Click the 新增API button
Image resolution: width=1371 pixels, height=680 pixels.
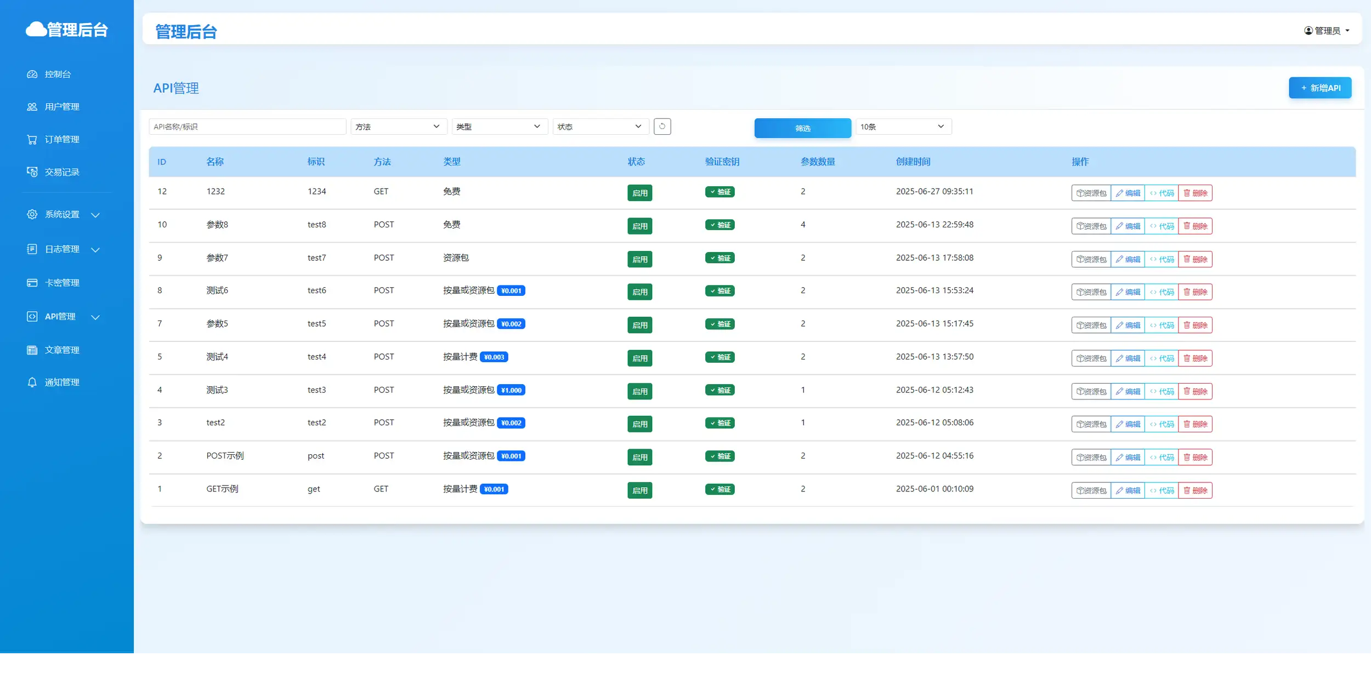click(x=1319, y=88)
